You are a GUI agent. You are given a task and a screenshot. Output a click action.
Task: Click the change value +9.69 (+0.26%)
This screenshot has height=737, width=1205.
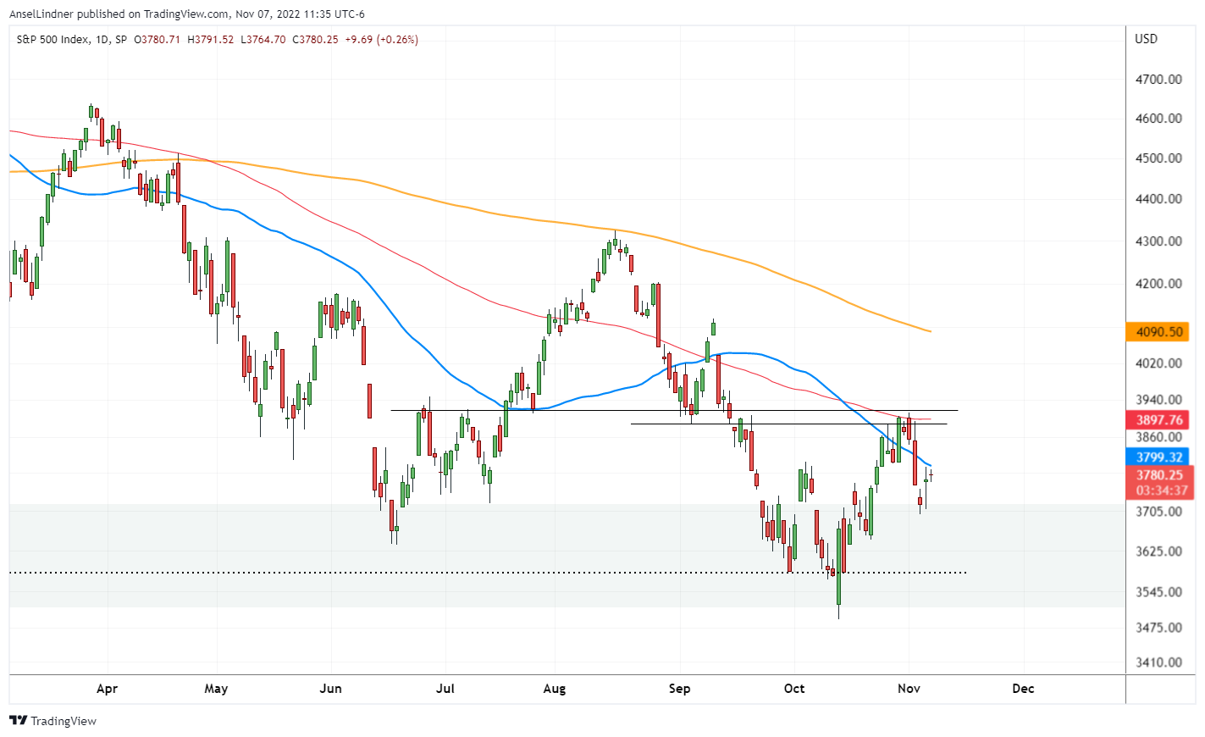pos(379,39)
